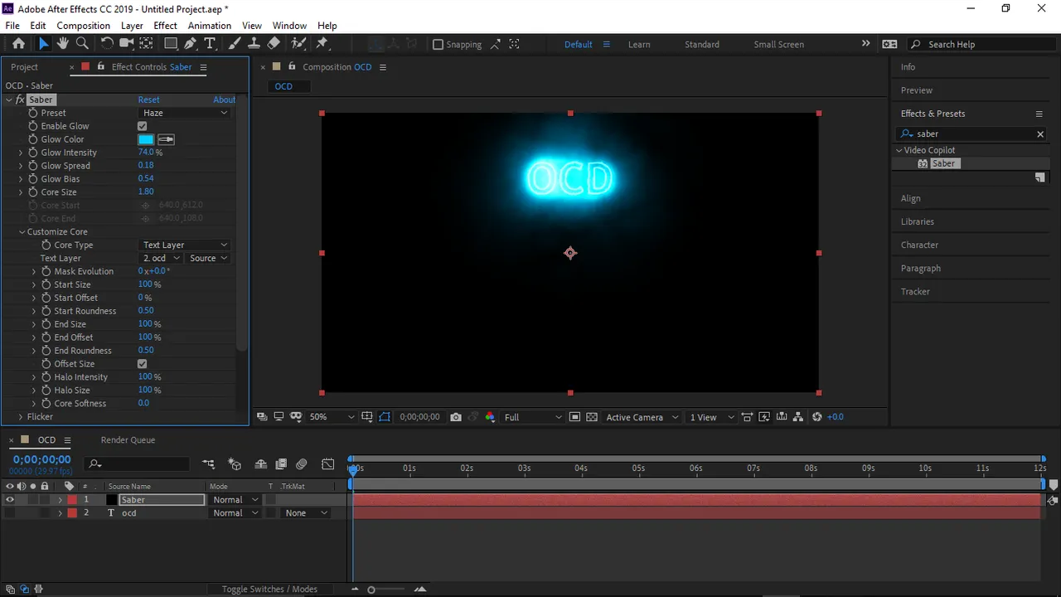The image size is (1061, 597).
Task: Open the 50% magnification dropdown
Action: tap(332, 417)
